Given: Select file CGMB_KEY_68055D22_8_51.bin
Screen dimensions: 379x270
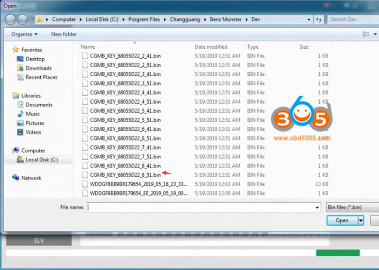Looking at the screenshot, I should tap(125, 175).
